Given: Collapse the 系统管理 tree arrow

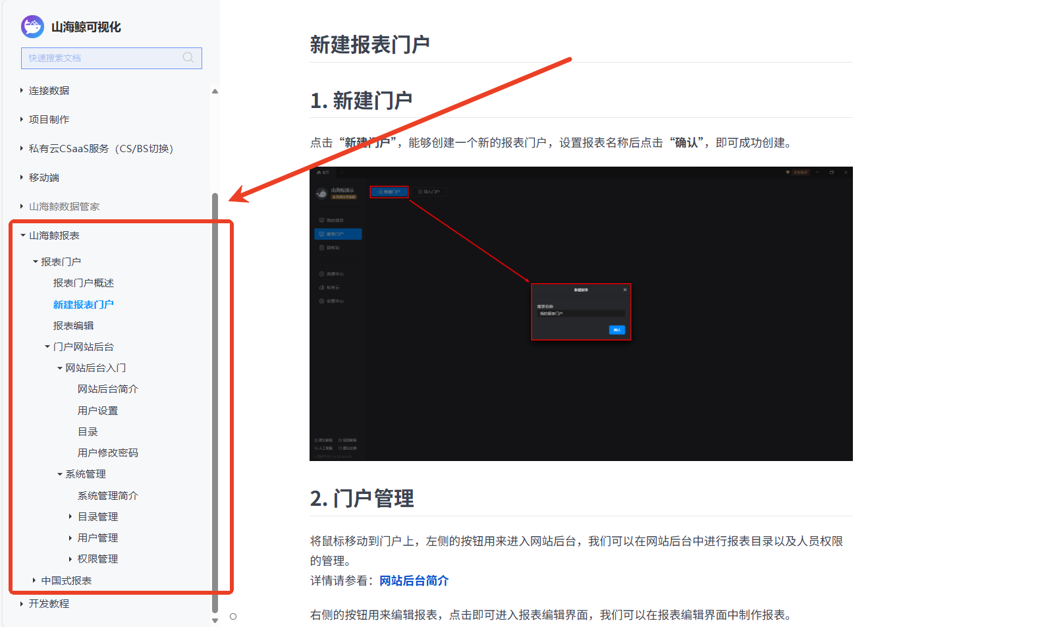Looking at the screenshot, I should click(59, 474).
